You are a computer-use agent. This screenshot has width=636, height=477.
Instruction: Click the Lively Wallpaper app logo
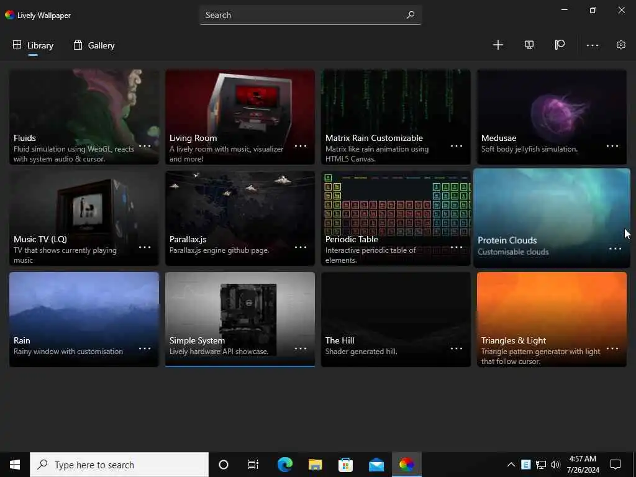tap(10, 15)
